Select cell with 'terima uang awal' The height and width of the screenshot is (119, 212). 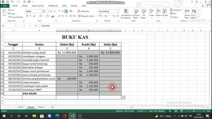39,53
